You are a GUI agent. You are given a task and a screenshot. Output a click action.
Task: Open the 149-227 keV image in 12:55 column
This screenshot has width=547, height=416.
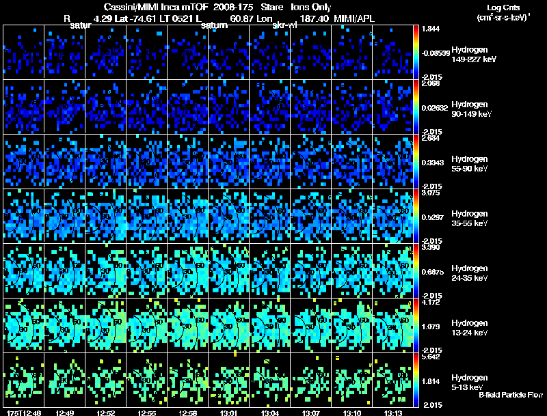coord(147,52)
